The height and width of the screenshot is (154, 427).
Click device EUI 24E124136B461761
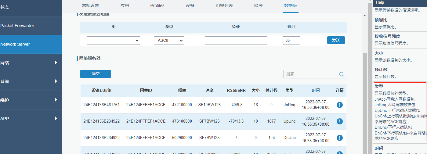pos(102,105)
